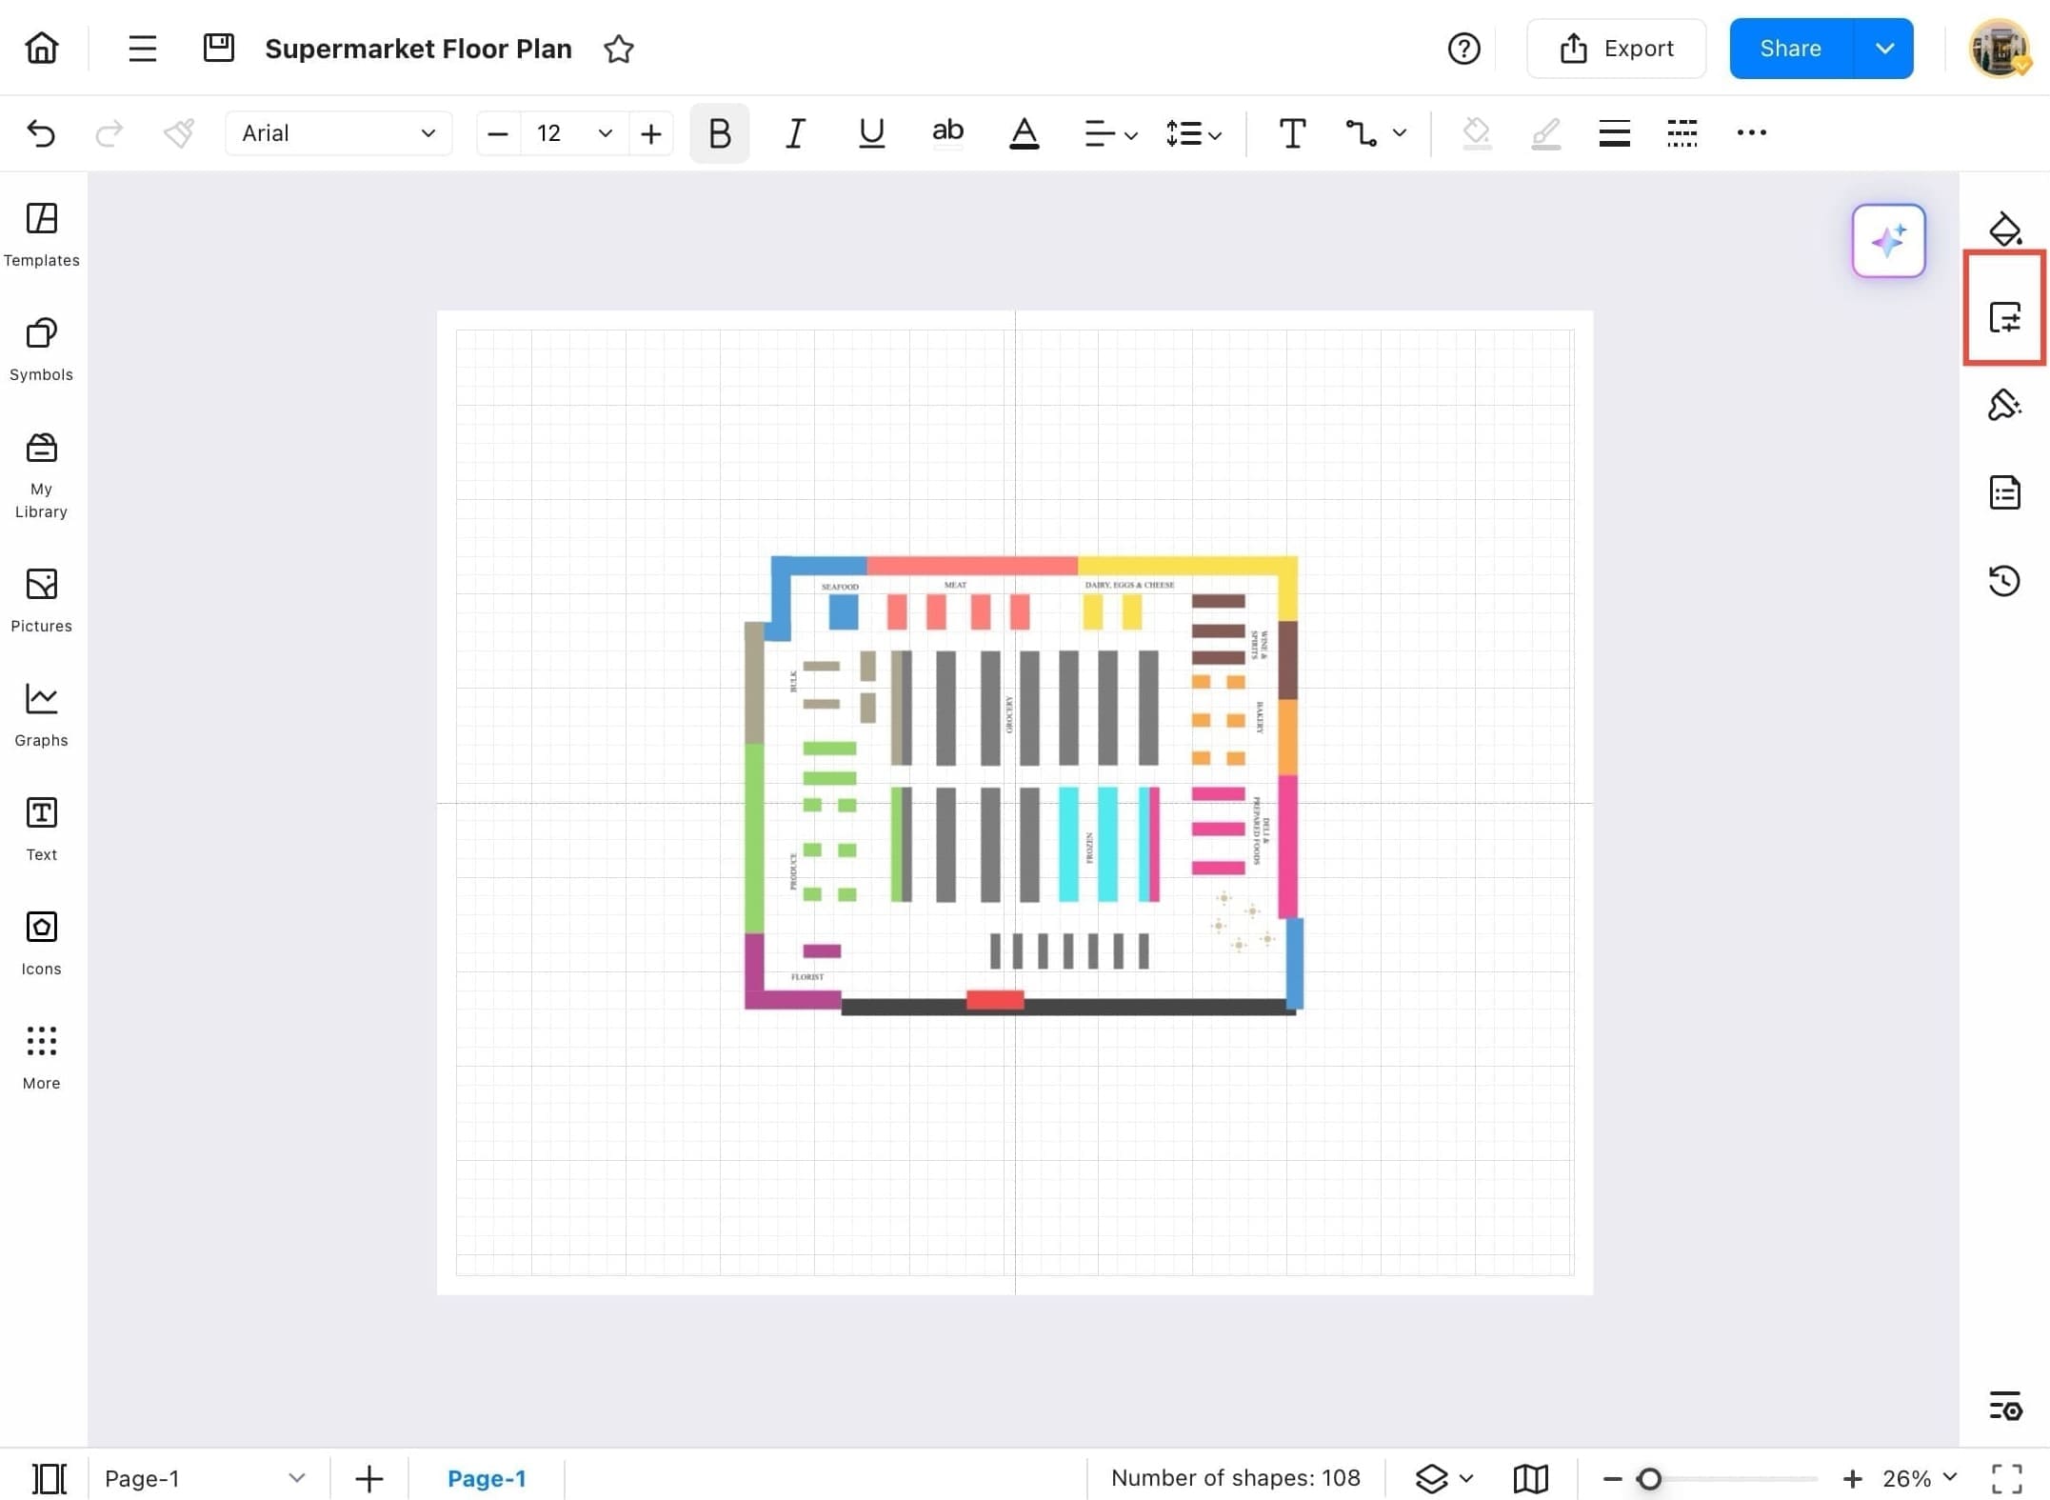Open the page settings panel icon
Viewport: 2050px width, 1500px height.
(2004, 317)
